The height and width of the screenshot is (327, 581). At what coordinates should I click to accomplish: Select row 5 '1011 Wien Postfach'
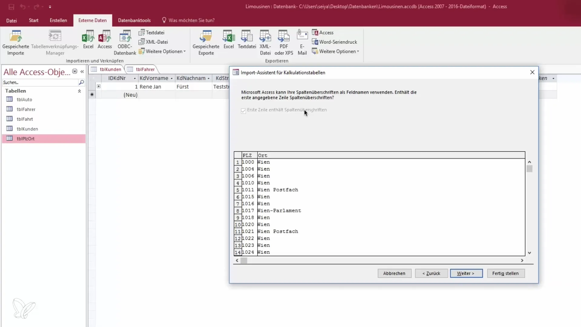(379, 190)
